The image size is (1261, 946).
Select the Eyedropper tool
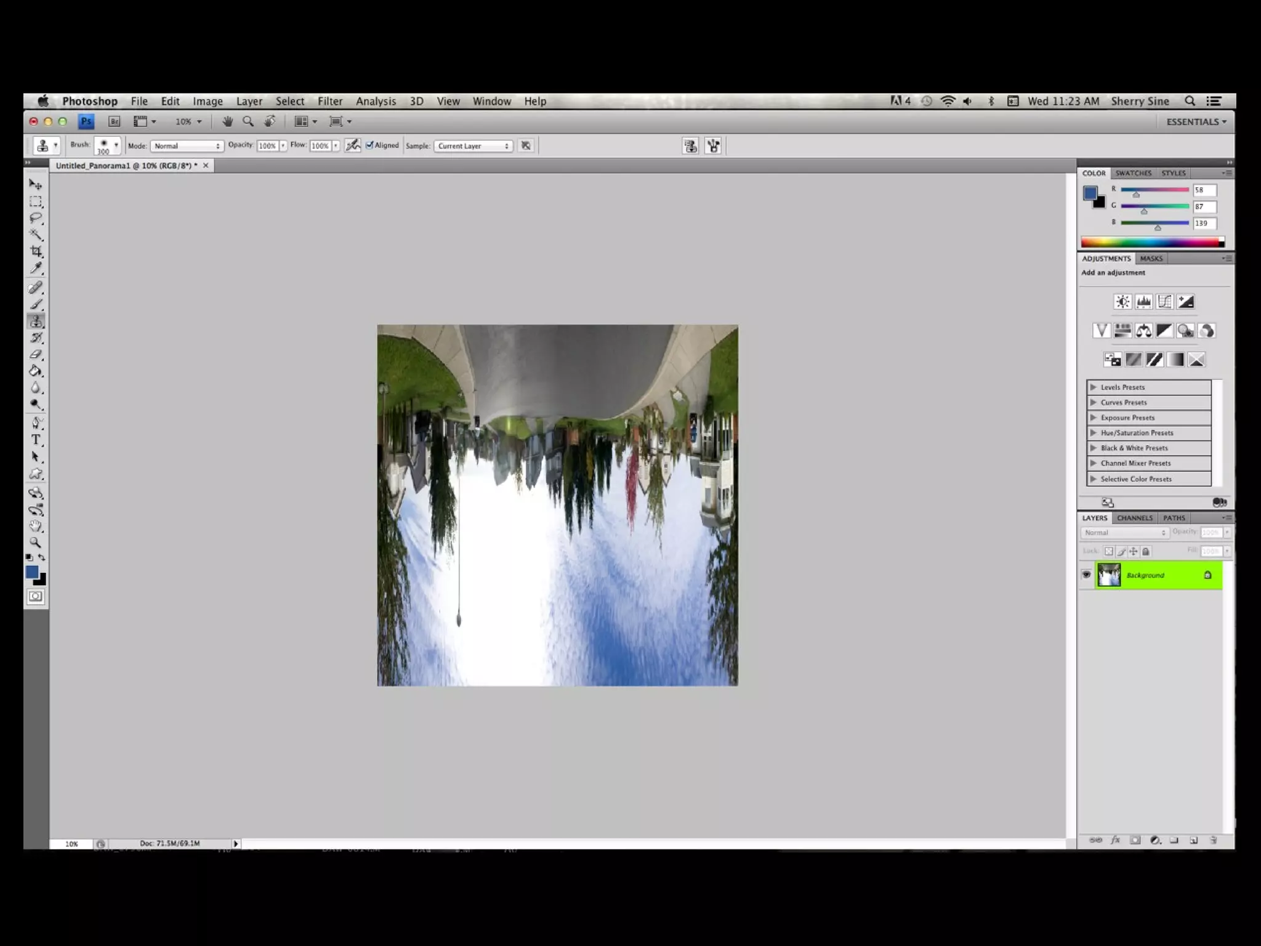(36, 268)
